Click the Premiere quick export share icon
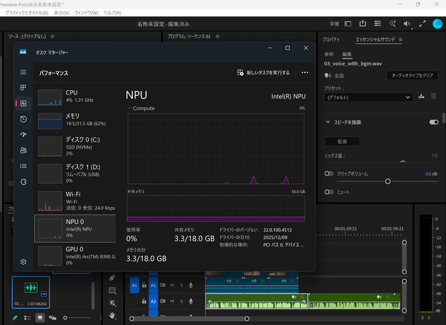Screen dimensions: 446x325 pos(362,23)
